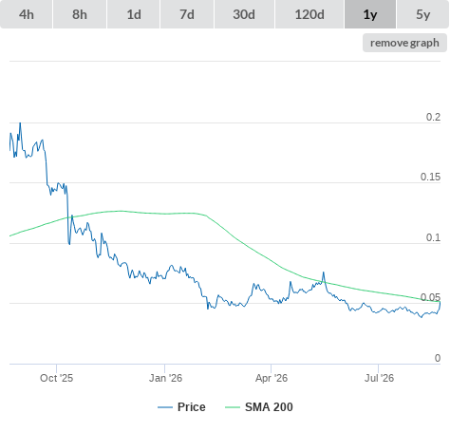
Task: Click the green SMA 200 legend line marker
Action: click(x=233, y=407)
